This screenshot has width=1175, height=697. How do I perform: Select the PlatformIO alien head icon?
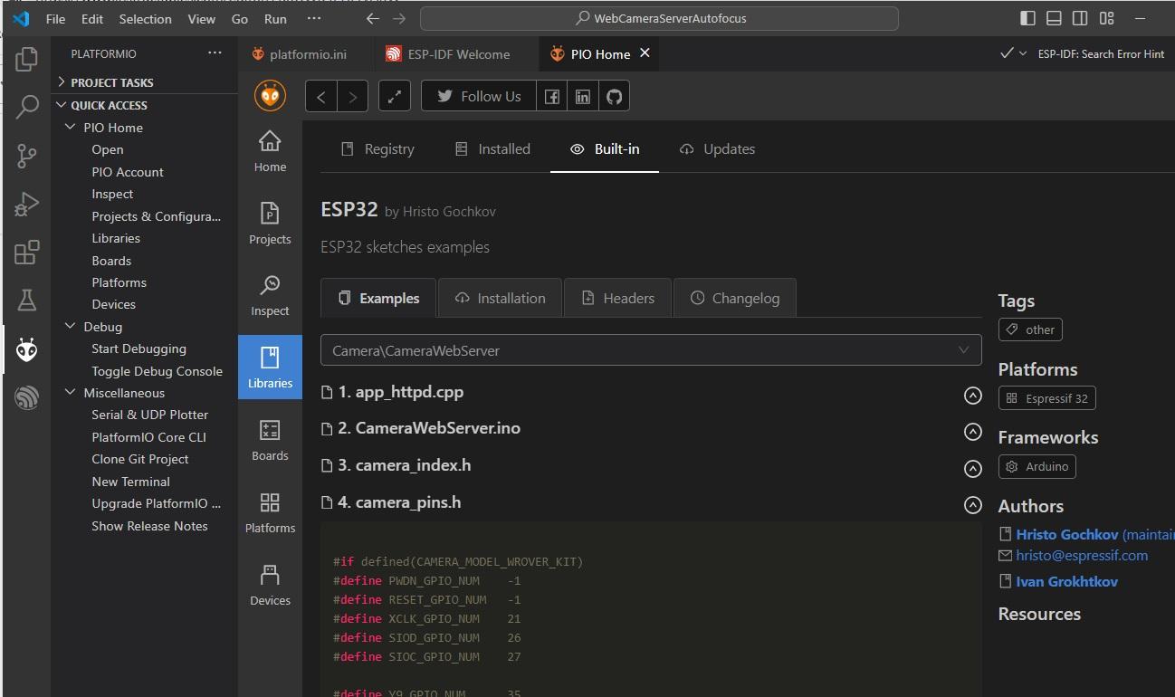pyautogui.click(x=26, y=350)
